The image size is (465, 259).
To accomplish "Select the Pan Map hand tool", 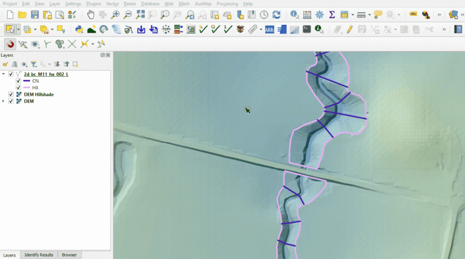I will tap(91, 15).
